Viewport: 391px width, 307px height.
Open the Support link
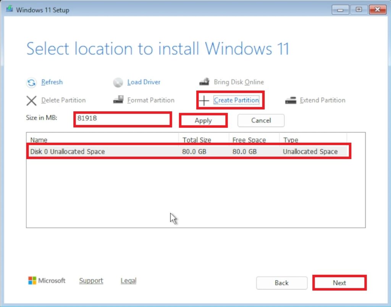(91, 281)
